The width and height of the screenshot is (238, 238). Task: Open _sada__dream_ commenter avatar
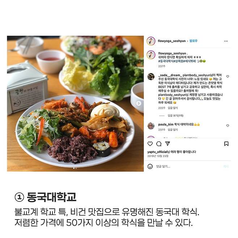(151, 77)
